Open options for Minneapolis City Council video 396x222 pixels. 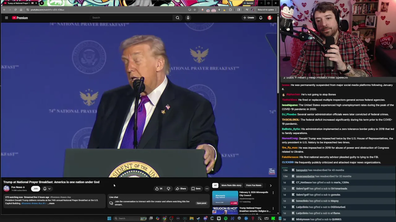273,193
